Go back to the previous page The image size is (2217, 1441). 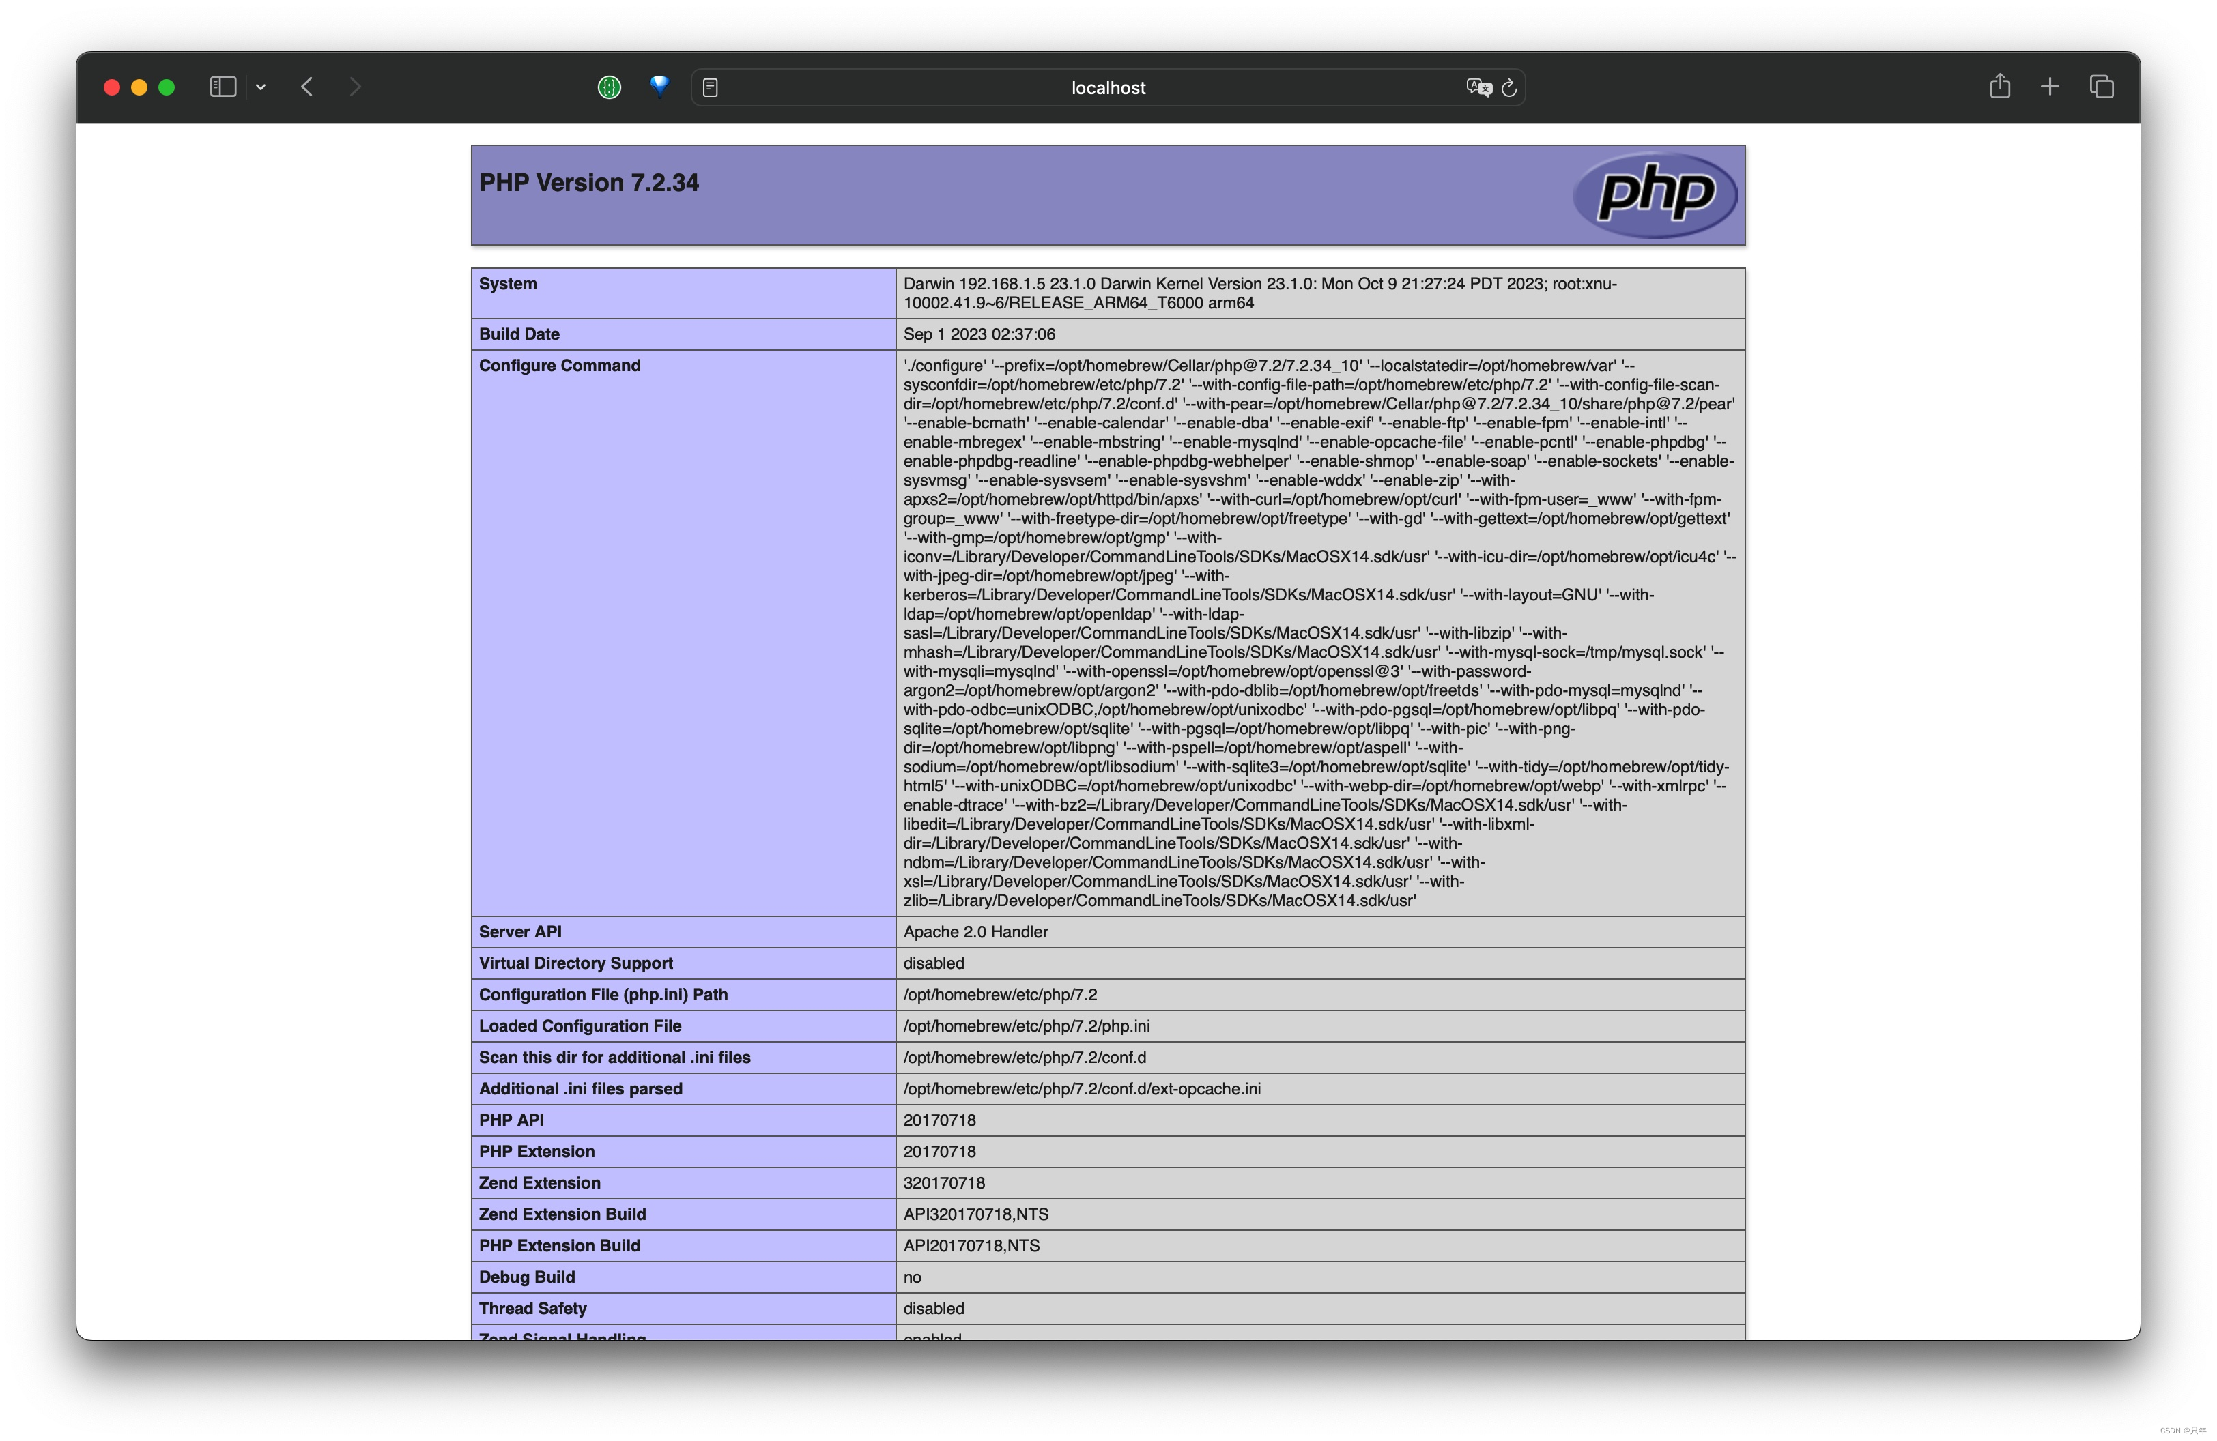tap(307, 87)
